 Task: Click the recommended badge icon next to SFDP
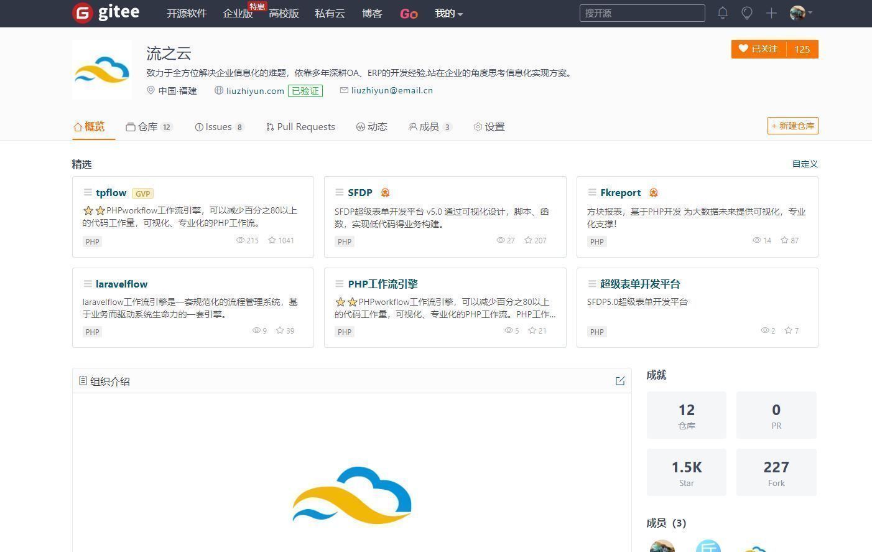click(x=385, y=192)
